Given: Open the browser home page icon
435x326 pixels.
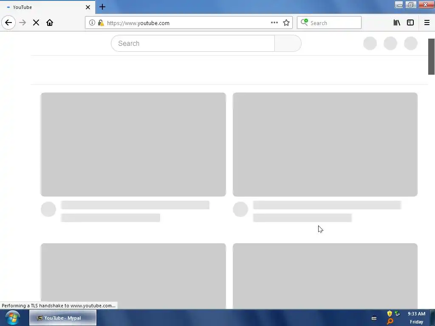Looking at the screenshot, I should pos(50,23).
